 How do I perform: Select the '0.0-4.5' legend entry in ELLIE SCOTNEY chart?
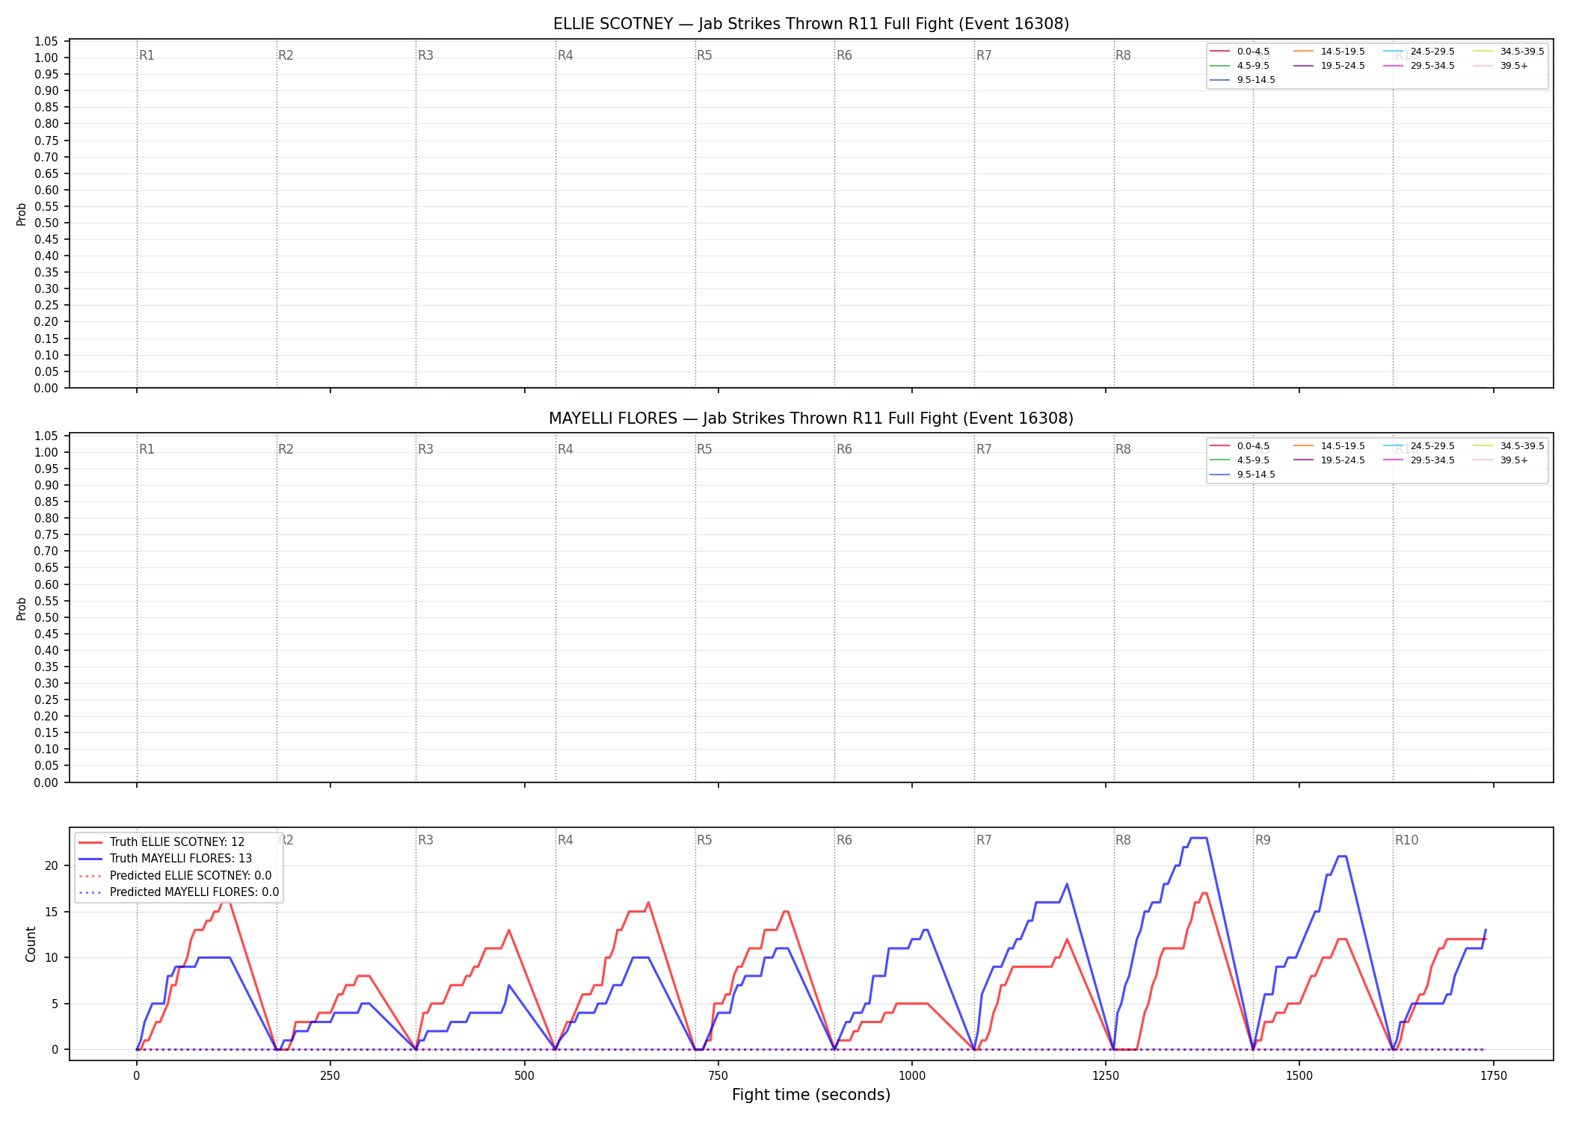(x=1240, y=52)
